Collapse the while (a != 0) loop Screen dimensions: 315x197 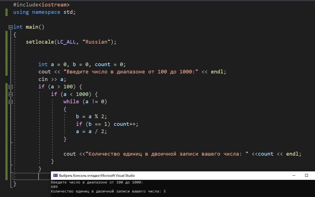[11, 102]
